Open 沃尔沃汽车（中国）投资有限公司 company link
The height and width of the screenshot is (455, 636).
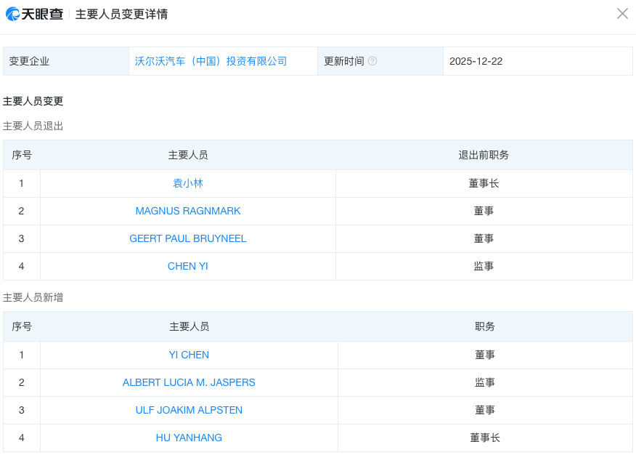(211, 61)
